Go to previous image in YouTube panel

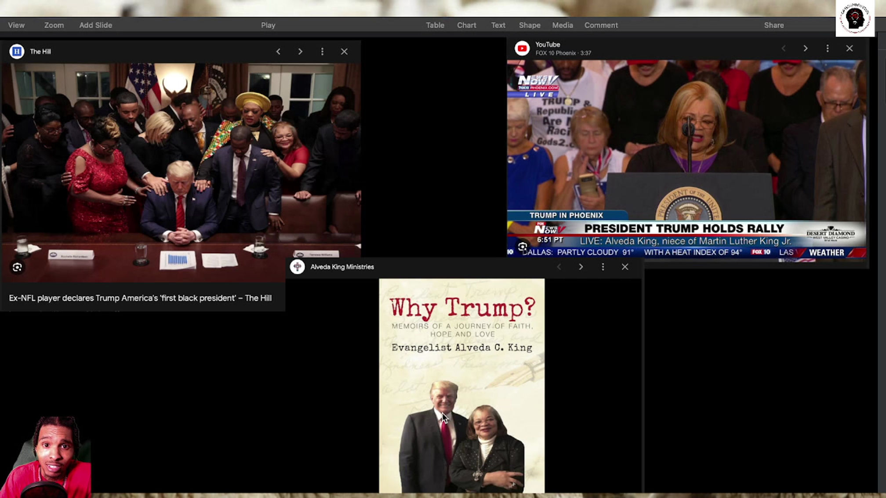(783, 48)
